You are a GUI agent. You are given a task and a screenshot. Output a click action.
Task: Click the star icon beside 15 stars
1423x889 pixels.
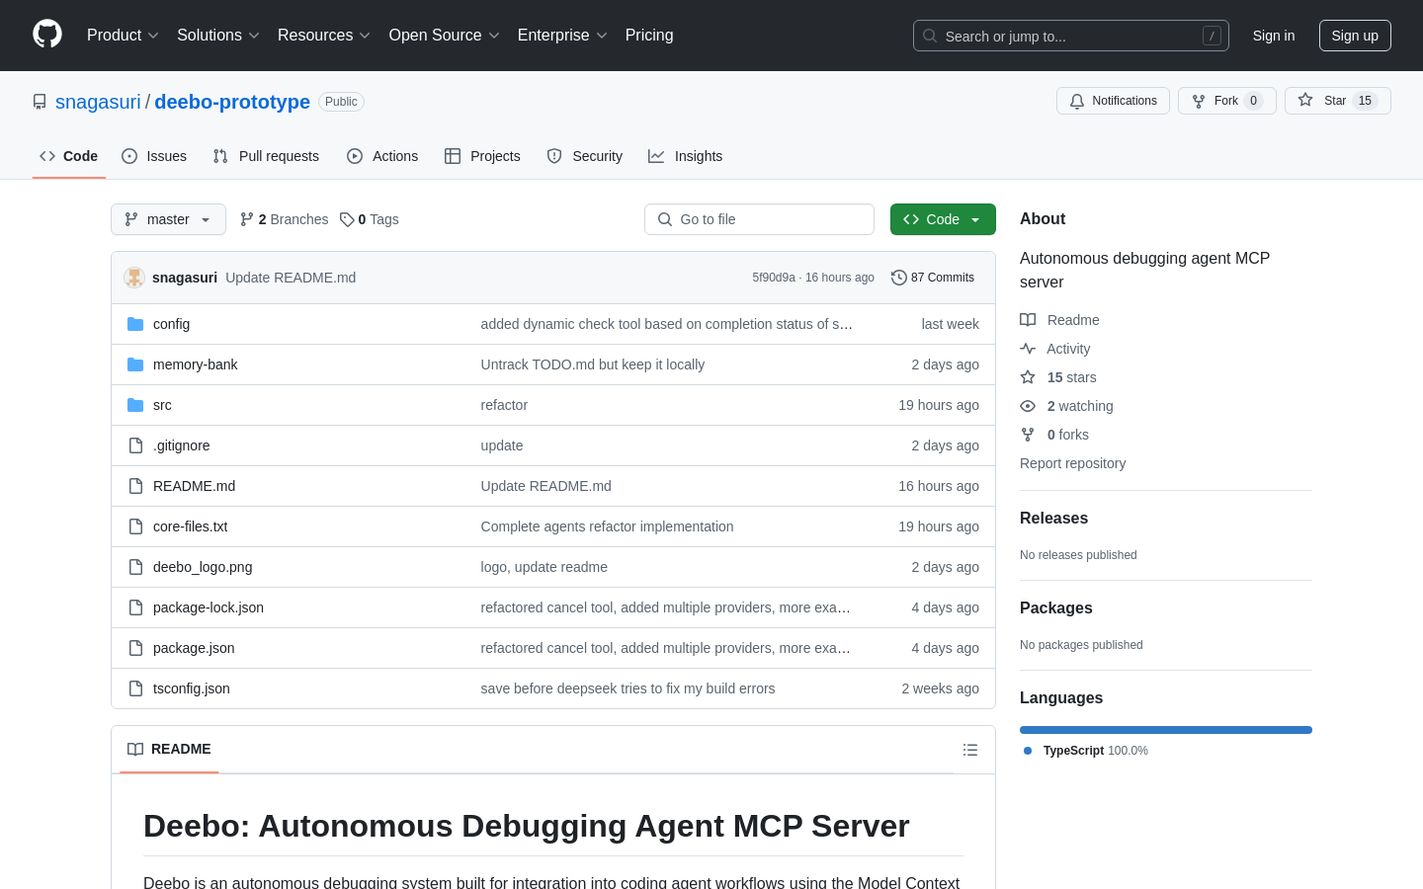[1028, 377]
